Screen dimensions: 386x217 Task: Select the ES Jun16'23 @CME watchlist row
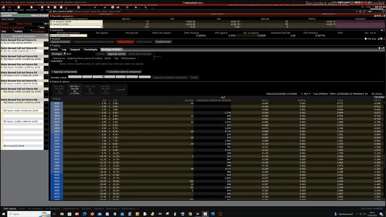point(22,146)
